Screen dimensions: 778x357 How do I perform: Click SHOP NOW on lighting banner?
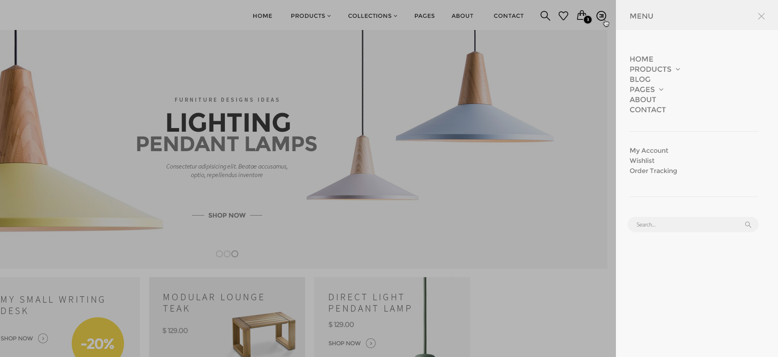pos(227,215)
